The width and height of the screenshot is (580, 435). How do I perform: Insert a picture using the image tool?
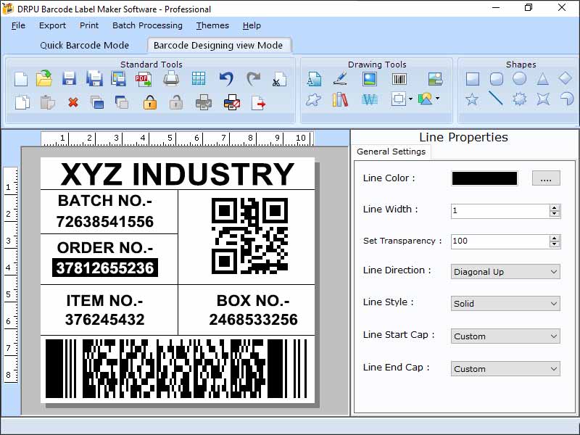(x=370, y=79)
